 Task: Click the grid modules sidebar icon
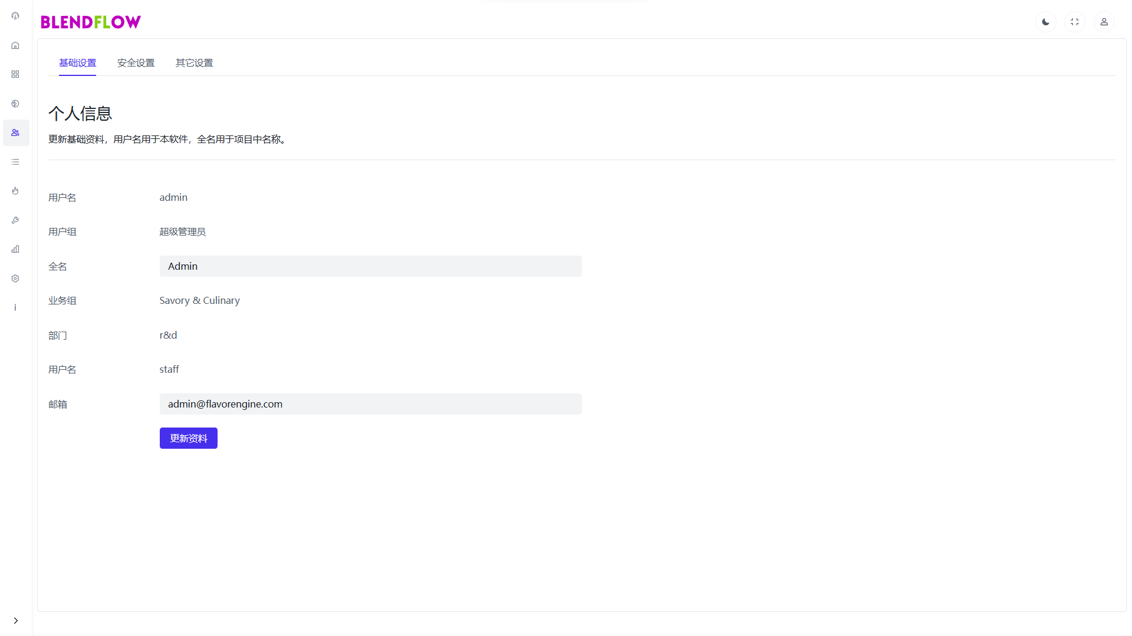coord(15,74)
